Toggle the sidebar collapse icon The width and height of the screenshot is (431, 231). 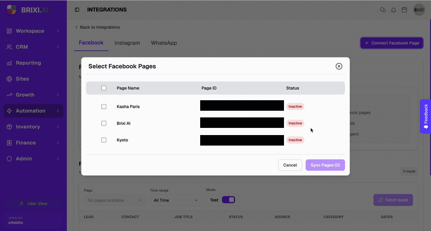click(77, 10)
